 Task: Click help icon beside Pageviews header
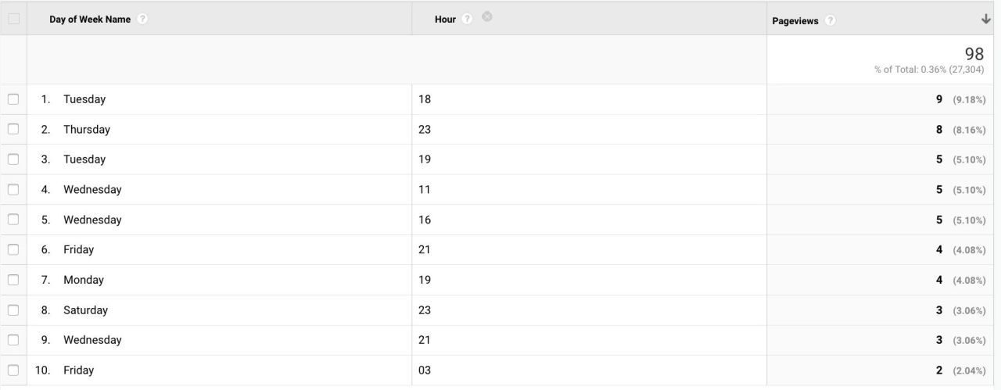(x=831, y=21)
